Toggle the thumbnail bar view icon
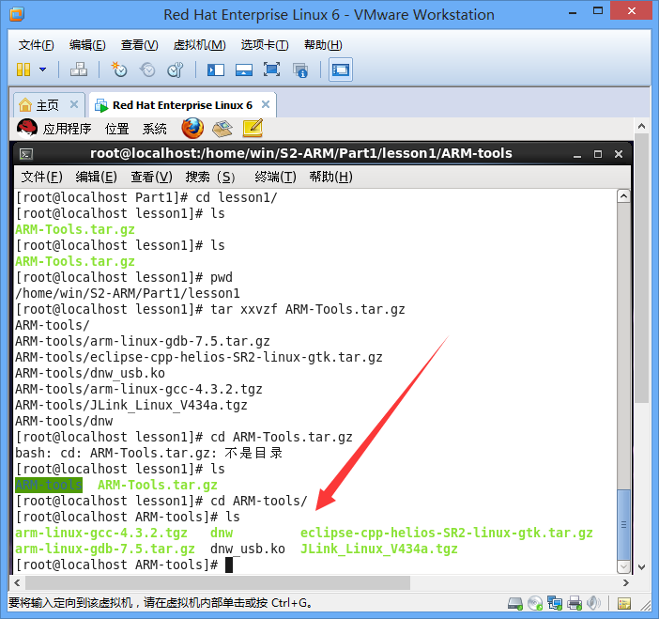Screen dimensions: 659x619 [244, 70]
